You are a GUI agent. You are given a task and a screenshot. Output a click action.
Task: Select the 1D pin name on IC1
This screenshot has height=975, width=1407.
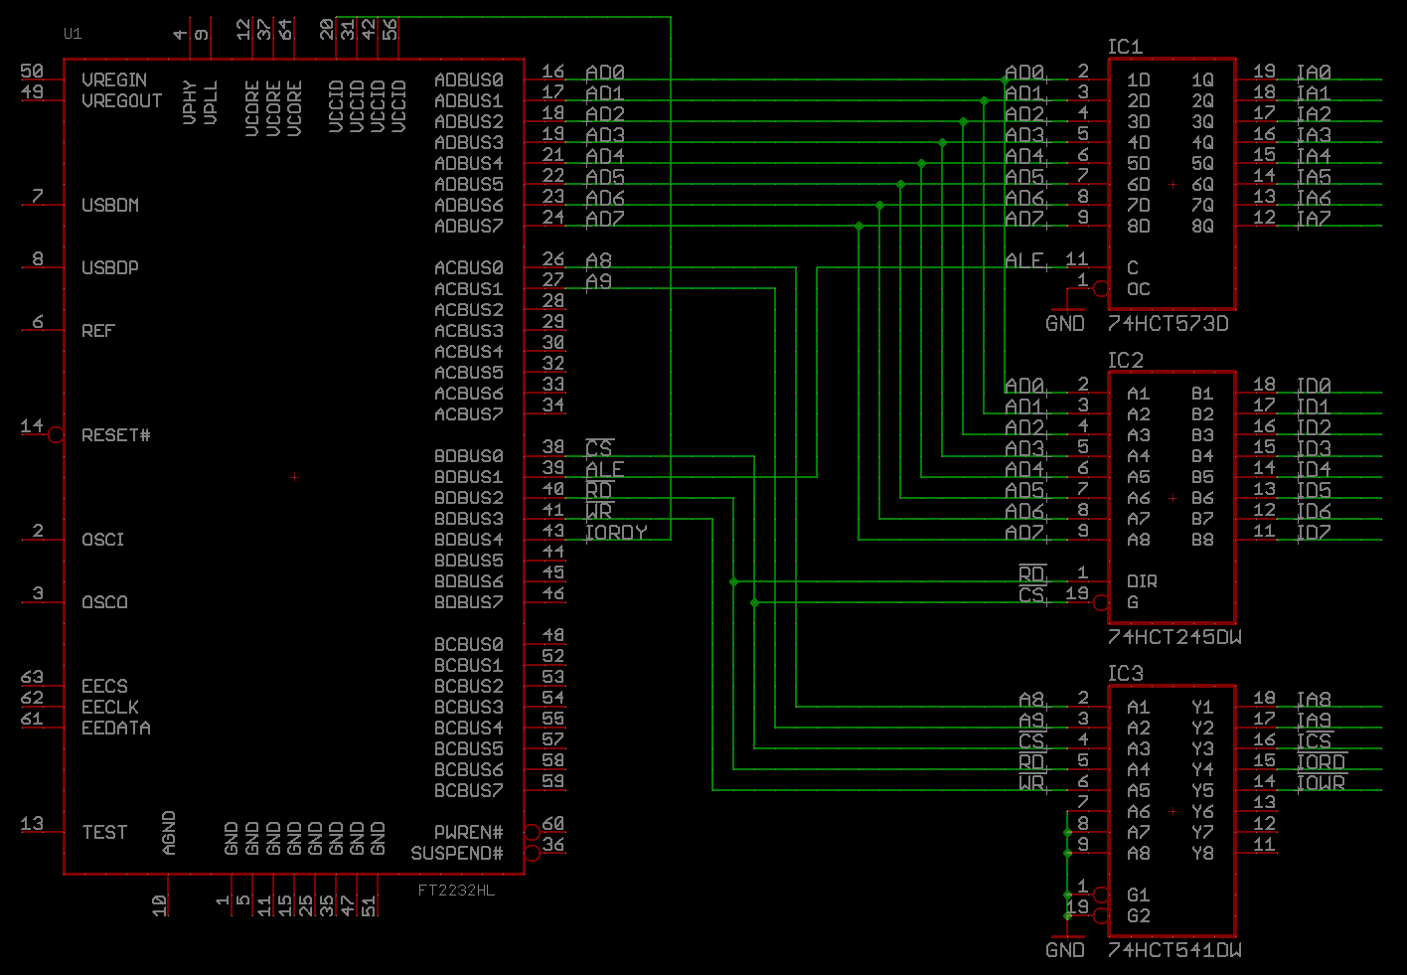coord(1139,80)
